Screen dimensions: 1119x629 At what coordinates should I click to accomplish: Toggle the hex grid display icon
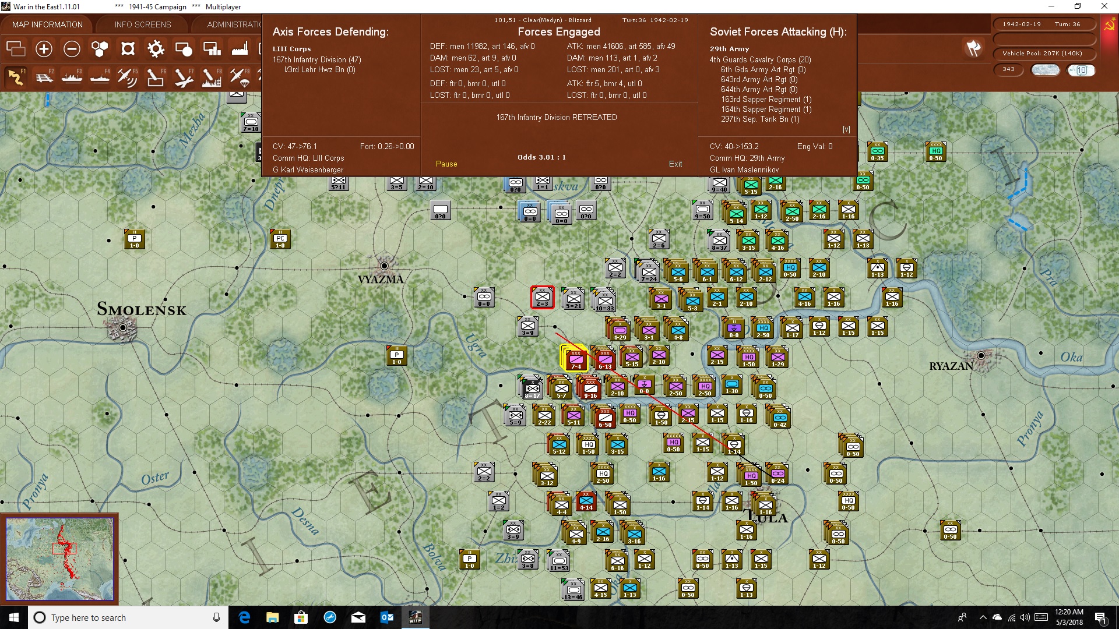click(100, 49)
